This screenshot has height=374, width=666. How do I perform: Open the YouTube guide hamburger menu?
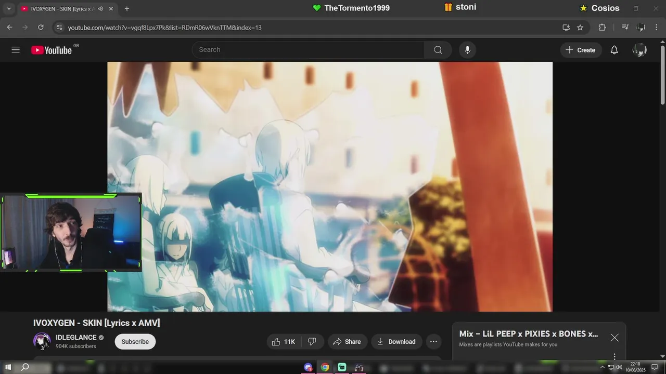click(x=16, y=50)
